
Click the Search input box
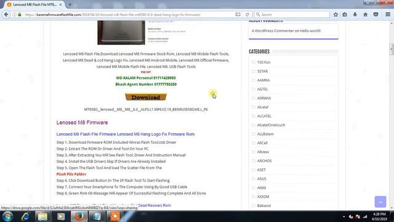click(x=292, y=15)
